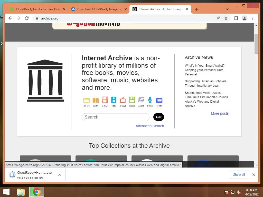Screen dimensions: 263x197
Task: Open File Explorer from the taskbar
Action: click(x=21, y=192)
